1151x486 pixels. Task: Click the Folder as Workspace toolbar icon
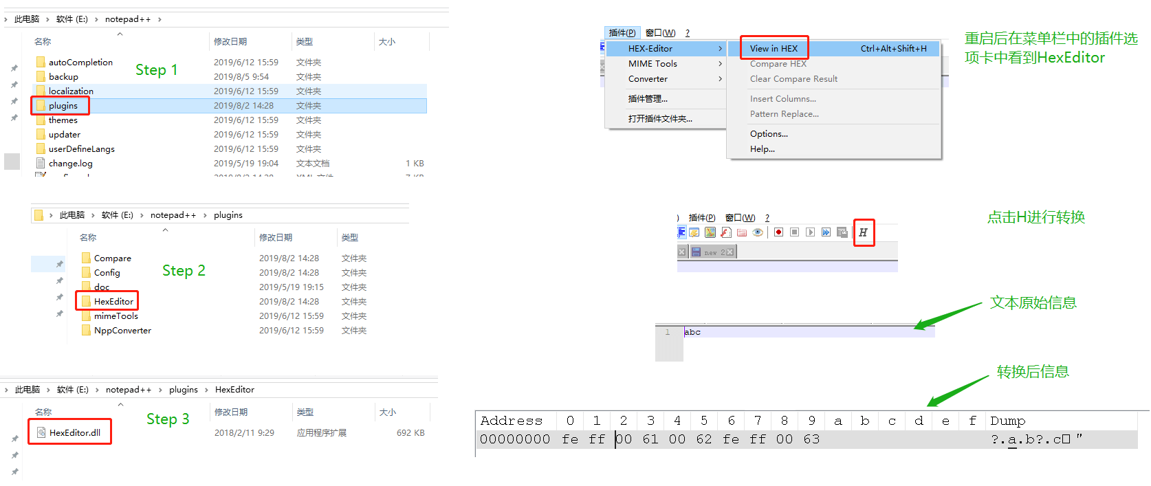(x=742, y=232)
